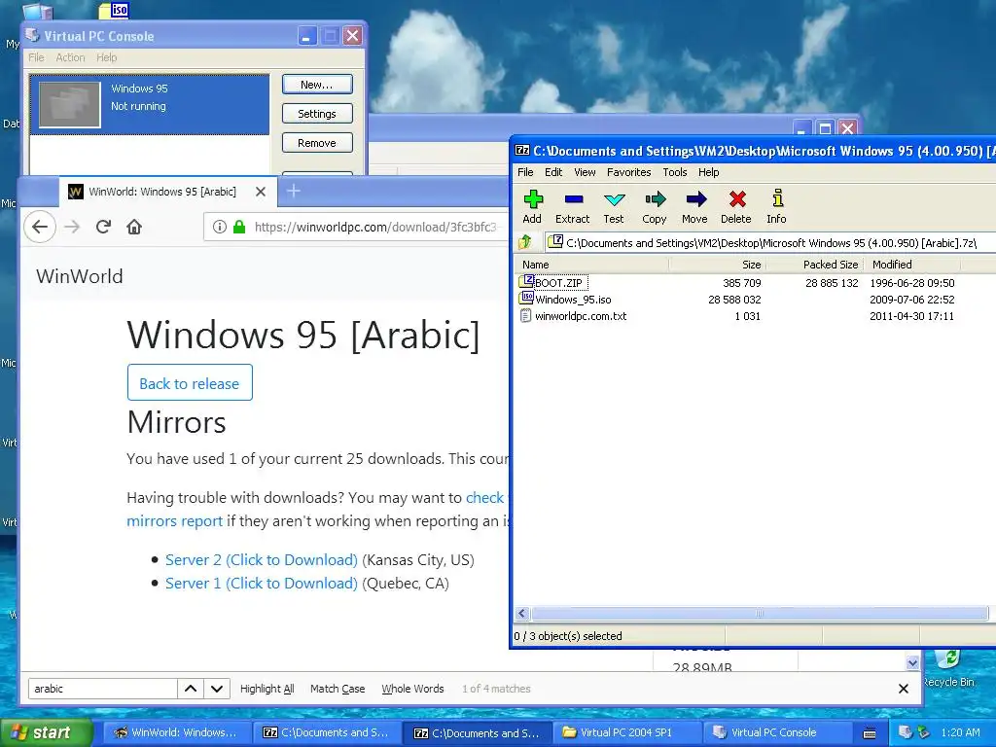Click the scroll down arrow behind 7-Zip
The image size is (996, 747).
[x=912, y=662]
